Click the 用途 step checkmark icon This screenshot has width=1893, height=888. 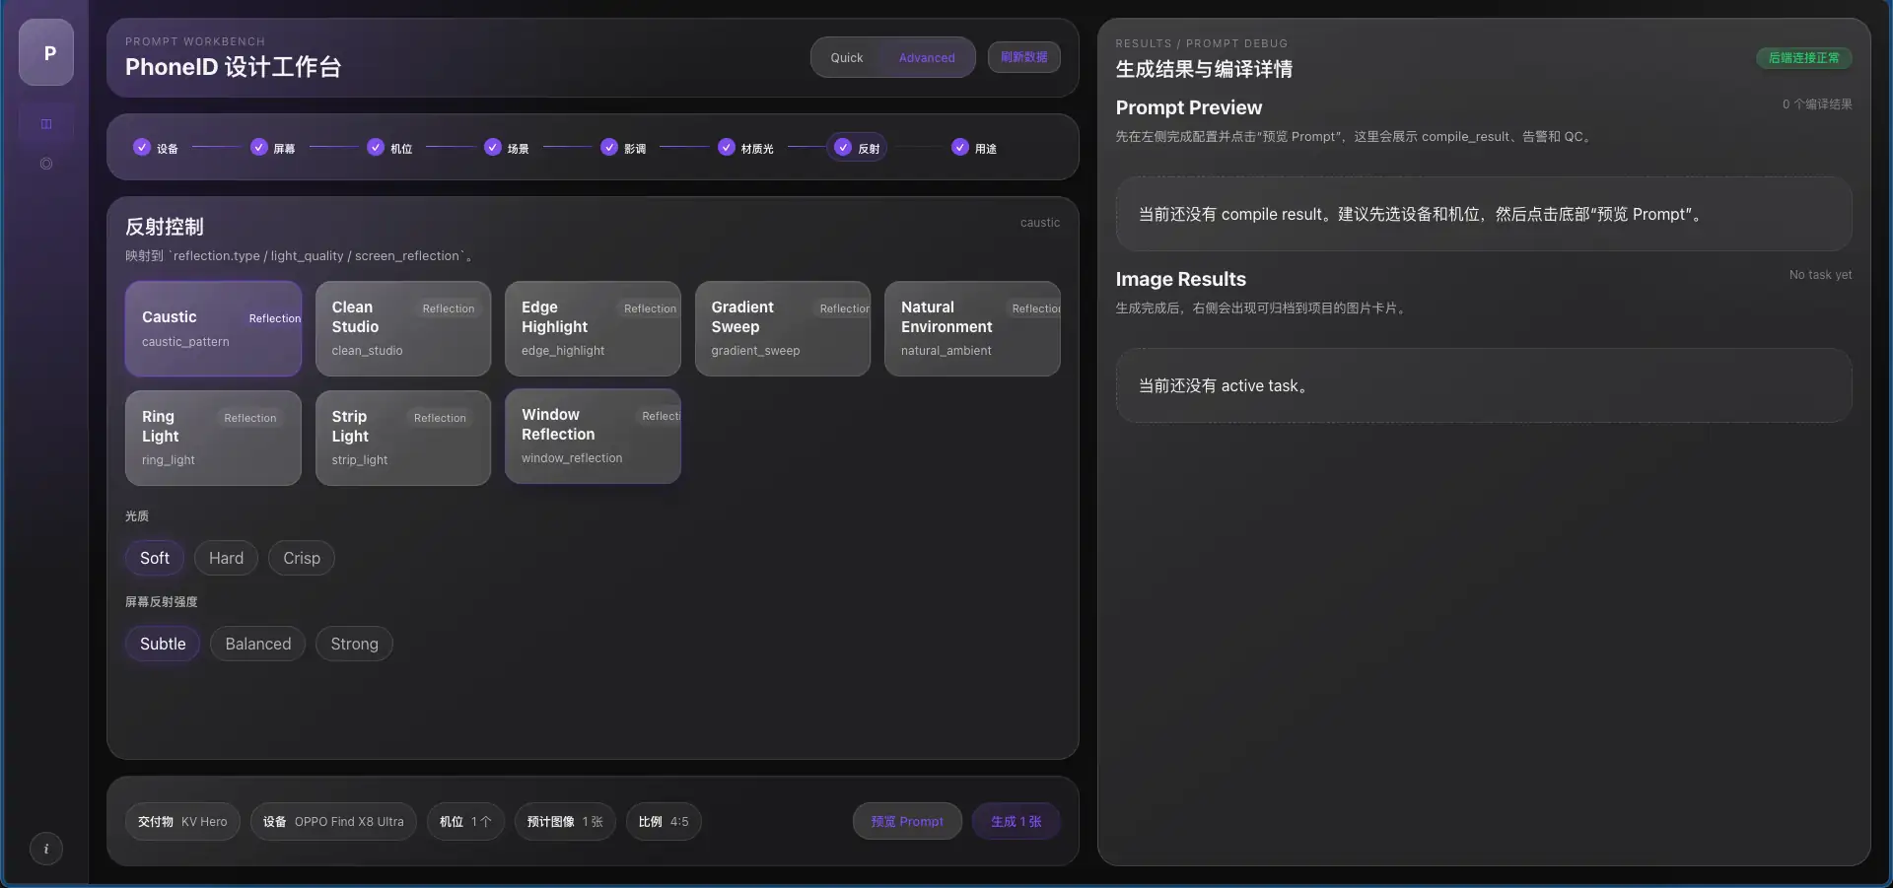tap(960, 147)
